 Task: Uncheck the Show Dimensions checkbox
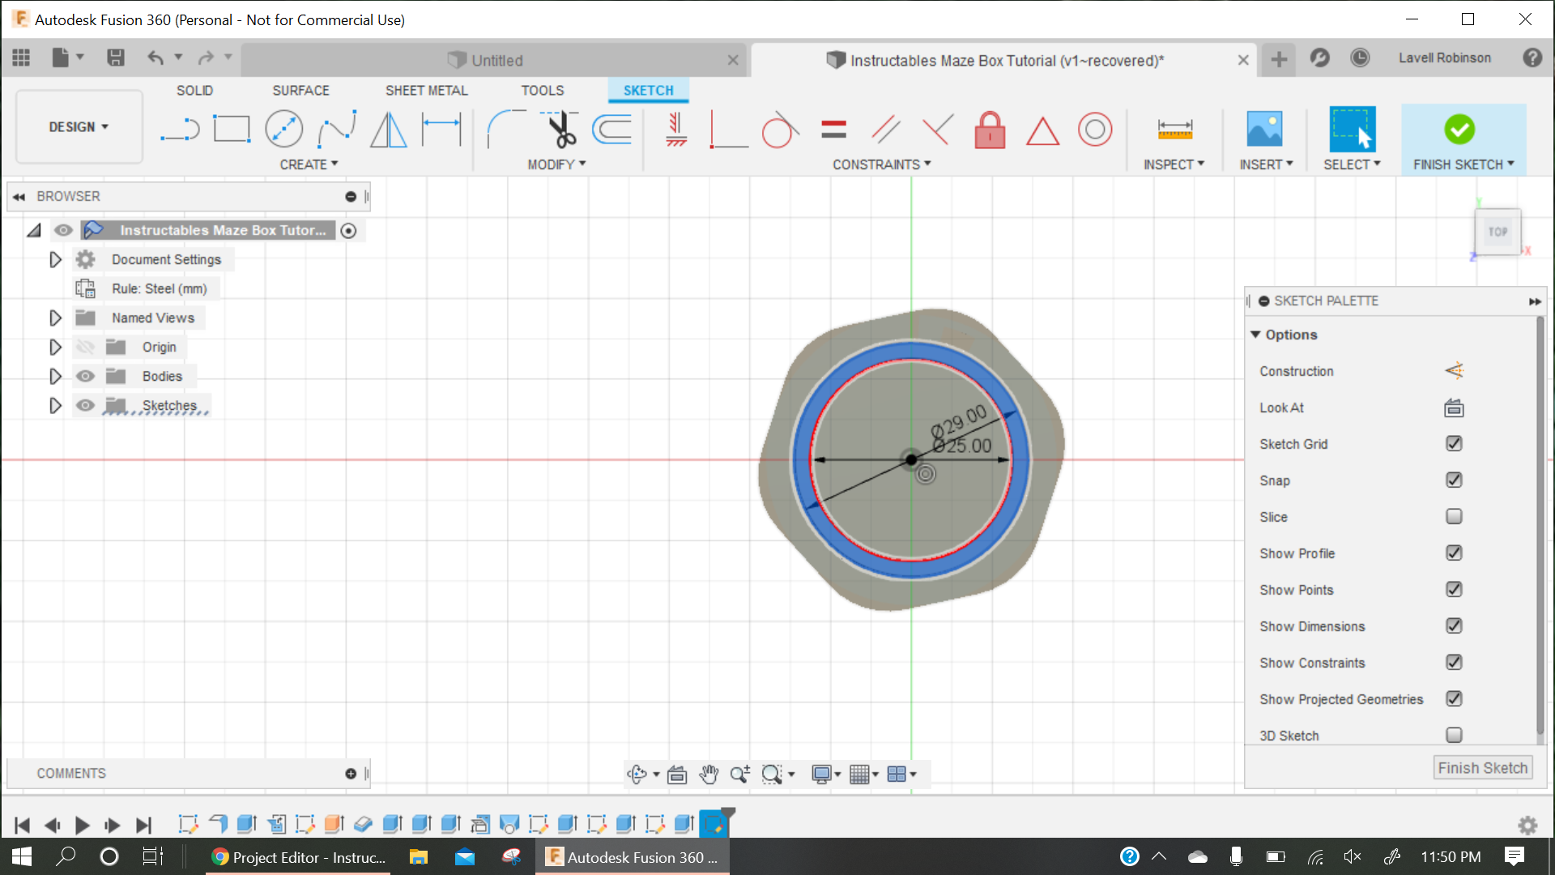[1454, 626]
